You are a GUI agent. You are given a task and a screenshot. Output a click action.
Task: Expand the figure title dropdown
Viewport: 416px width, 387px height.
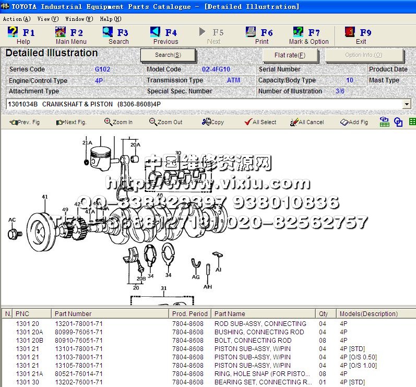click(407, 104)
